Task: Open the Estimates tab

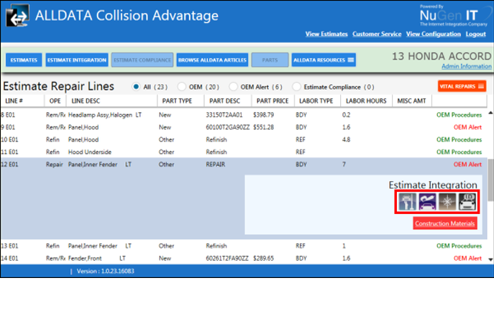Action: pyautogui.click(x=24, y=60)
